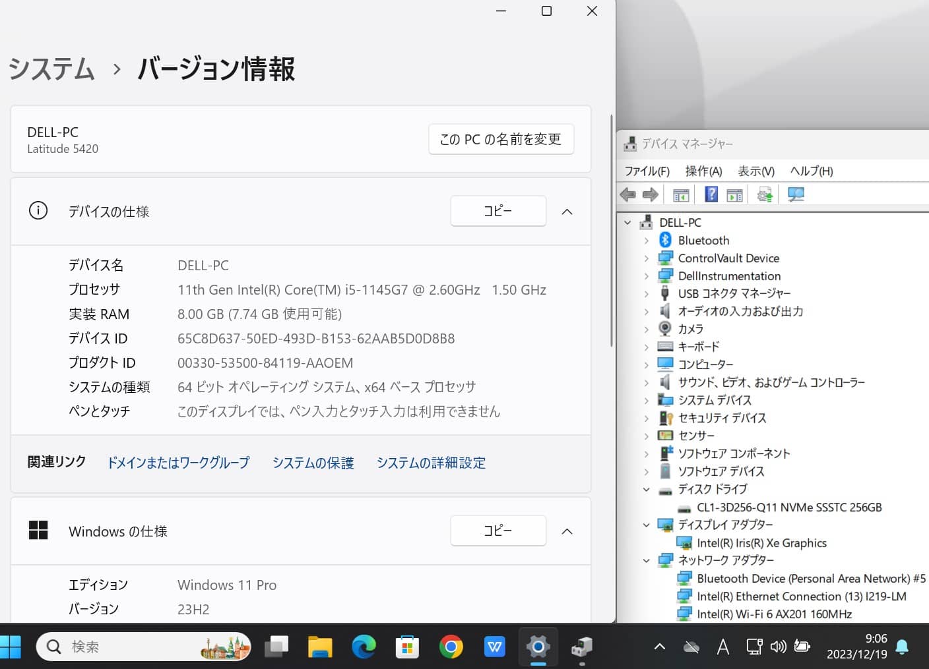Select オーディオの入力および出力 item

(x=740, y=311)
